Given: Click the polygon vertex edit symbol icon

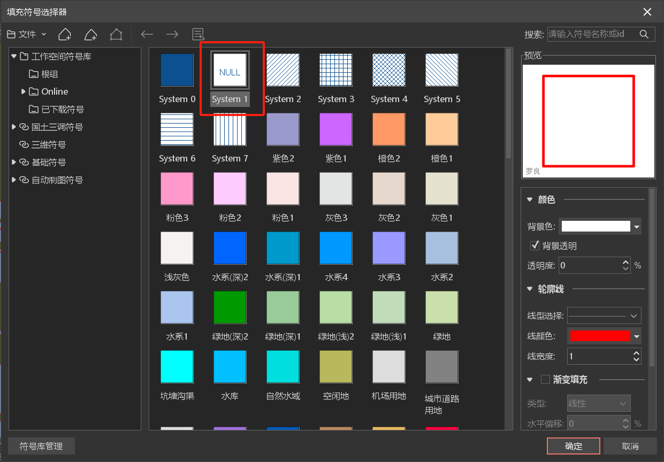Looking at the screenshot, I should [x=116, y=34].
